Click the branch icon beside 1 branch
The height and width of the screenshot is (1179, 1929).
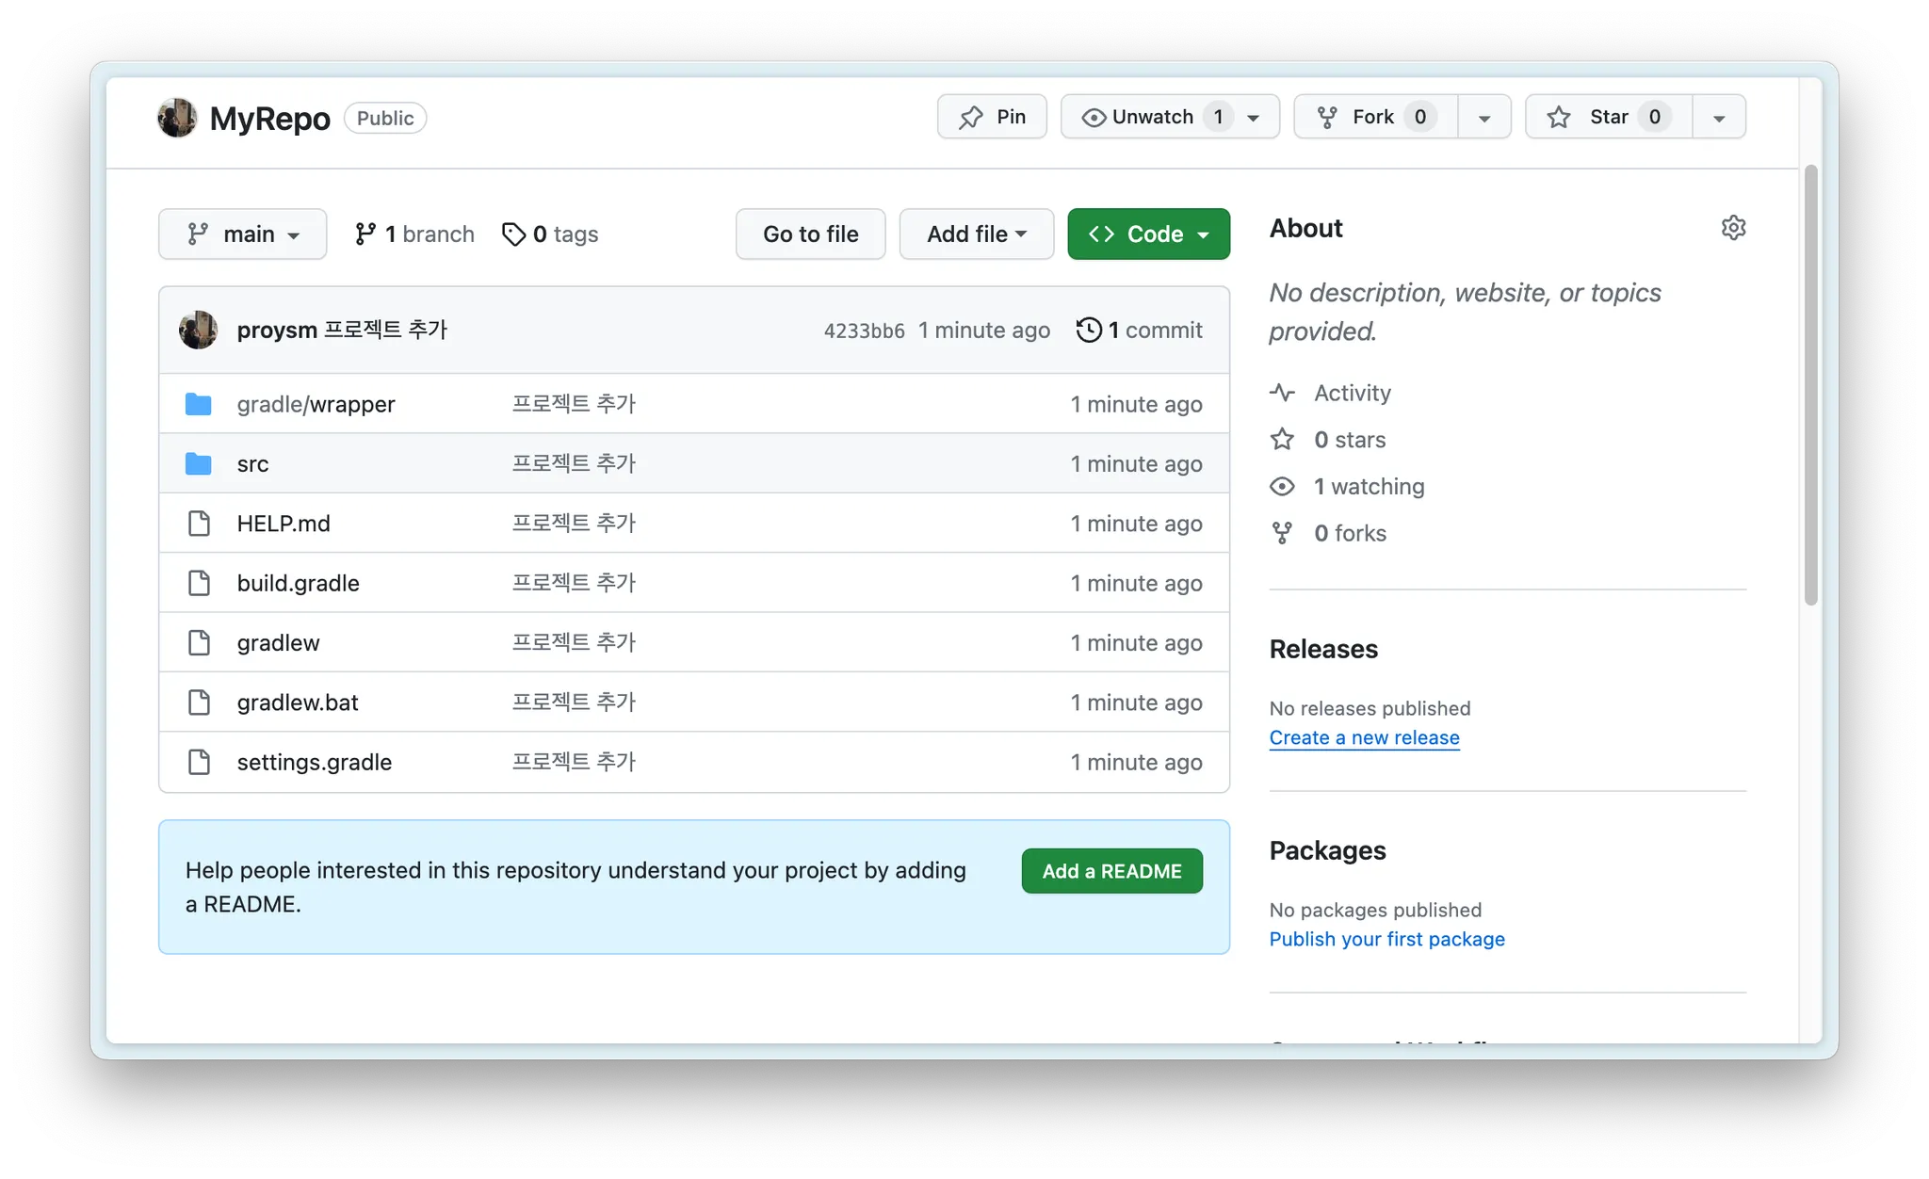(x=365, y=234)
